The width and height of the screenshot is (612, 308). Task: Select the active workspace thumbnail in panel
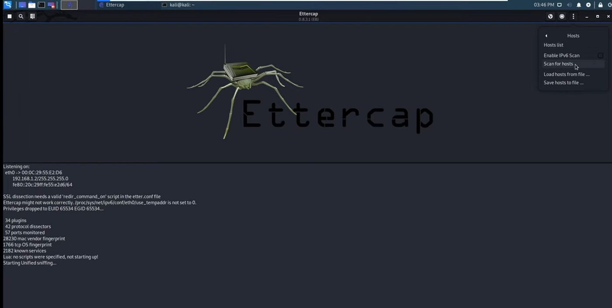[x=69, y=5]
